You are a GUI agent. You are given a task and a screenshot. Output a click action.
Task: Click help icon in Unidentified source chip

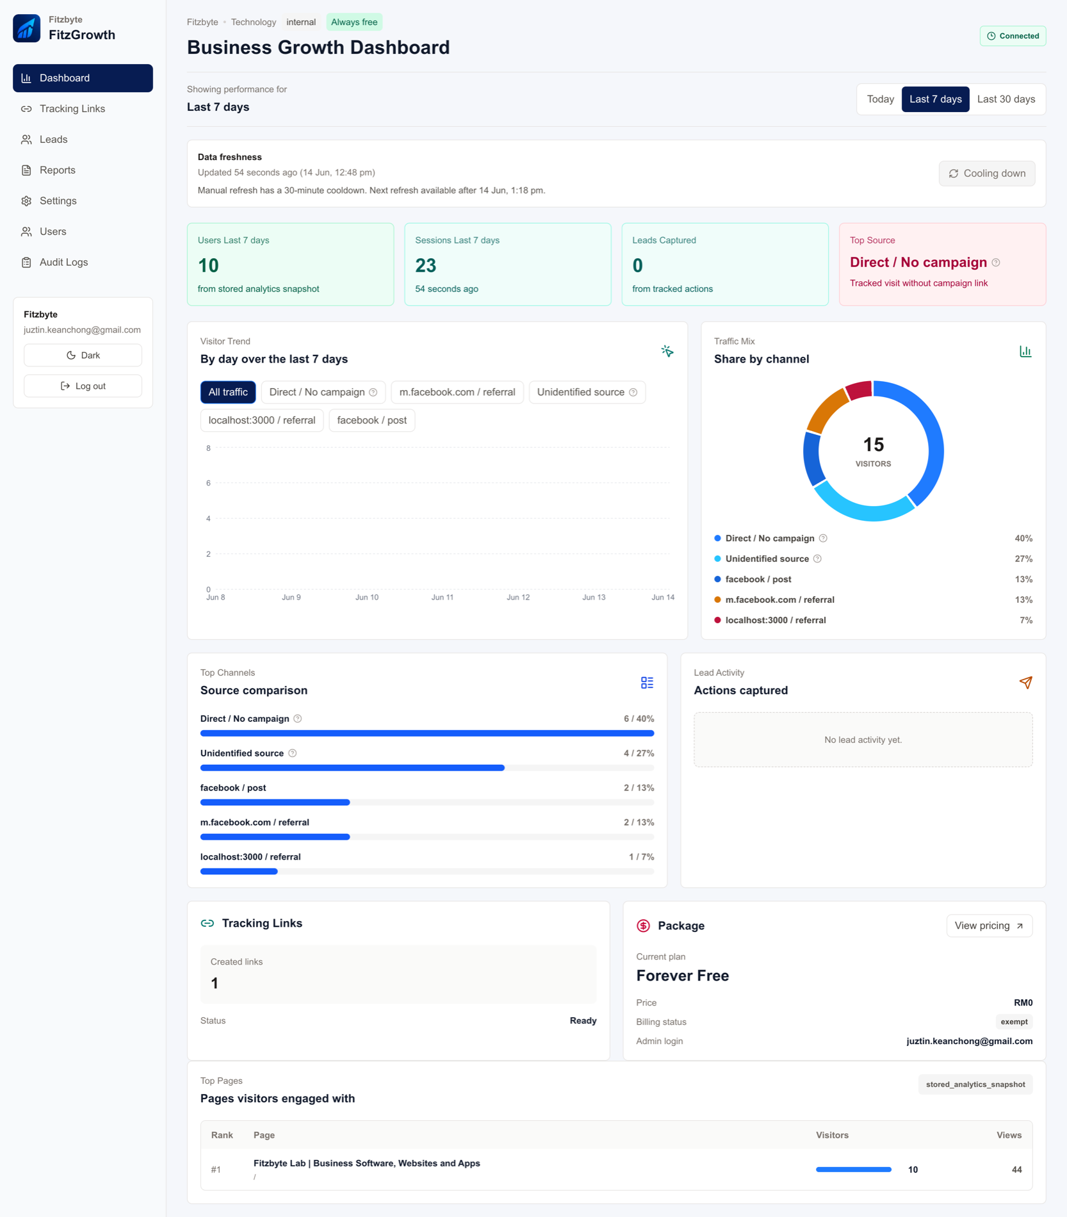[633, 392]
